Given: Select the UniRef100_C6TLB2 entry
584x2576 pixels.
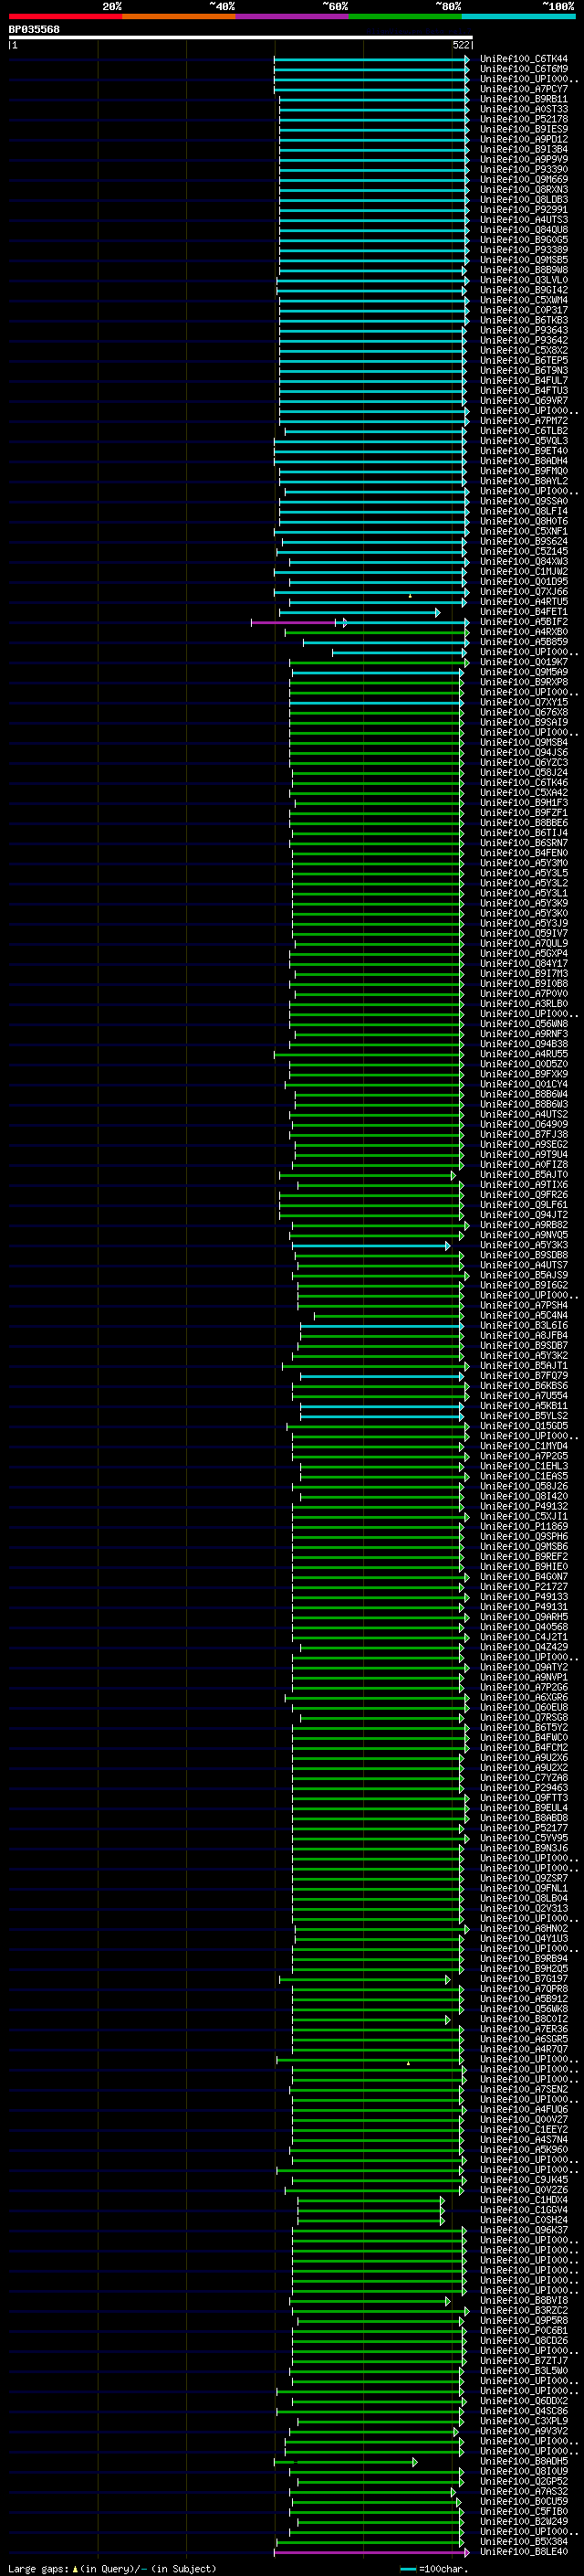Looking at the screenshot, I should [523, 431].
